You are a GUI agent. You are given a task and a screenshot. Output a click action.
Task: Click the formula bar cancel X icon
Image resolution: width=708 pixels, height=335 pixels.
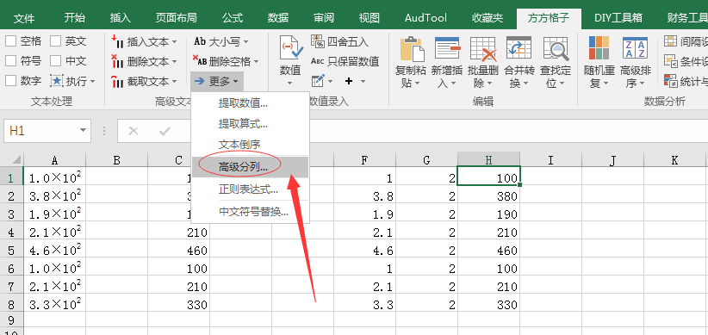(134, 131)
